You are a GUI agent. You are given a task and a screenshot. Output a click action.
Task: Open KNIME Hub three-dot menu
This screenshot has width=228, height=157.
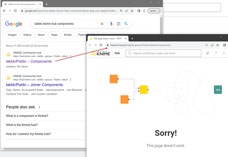coord(224,53)
